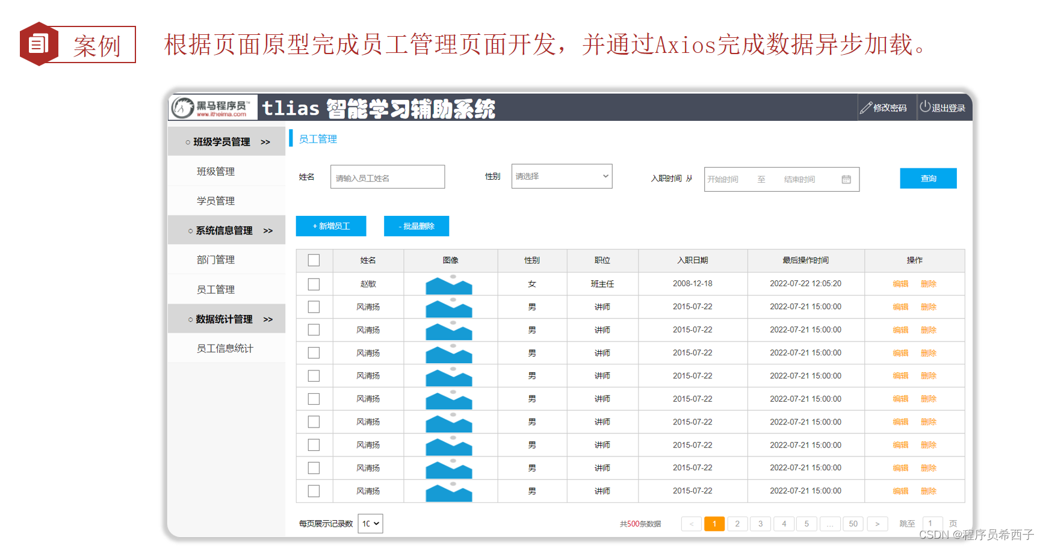Viewport: 1043px width, 546px height.
Task: Click the 开始时间 start date field
Action: (x=723, y=179)
